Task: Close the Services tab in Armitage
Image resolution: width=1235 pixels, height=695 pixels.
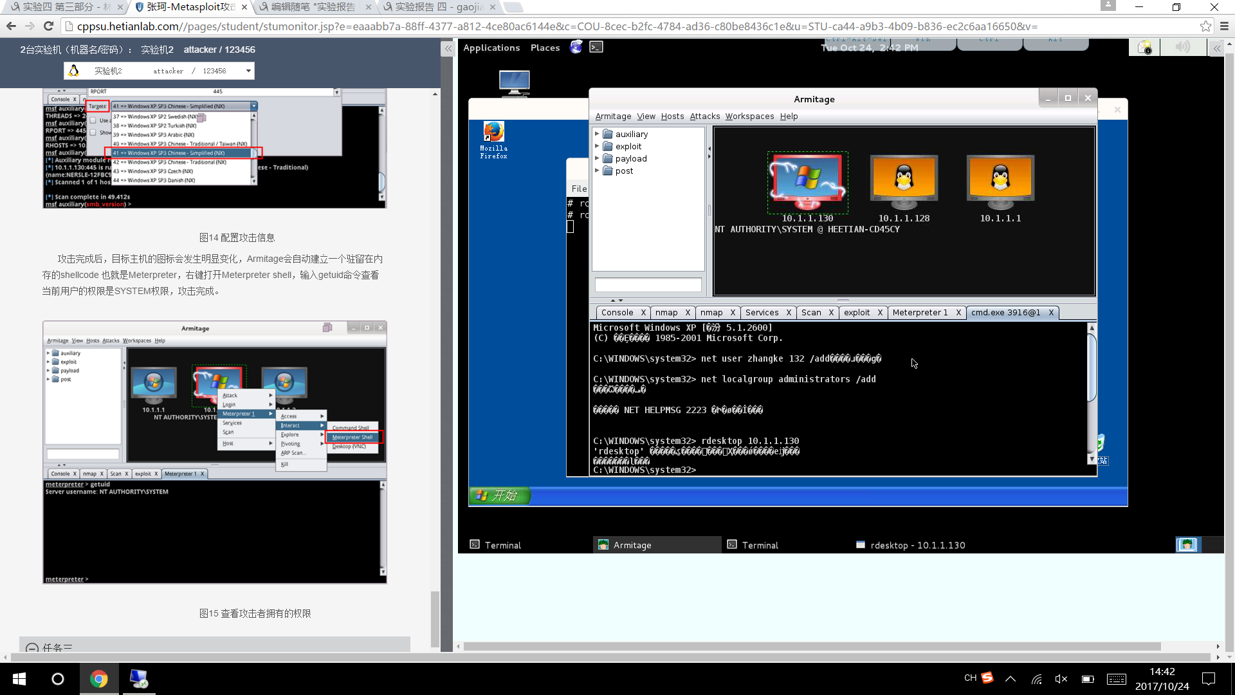Action: click(789, 313)
